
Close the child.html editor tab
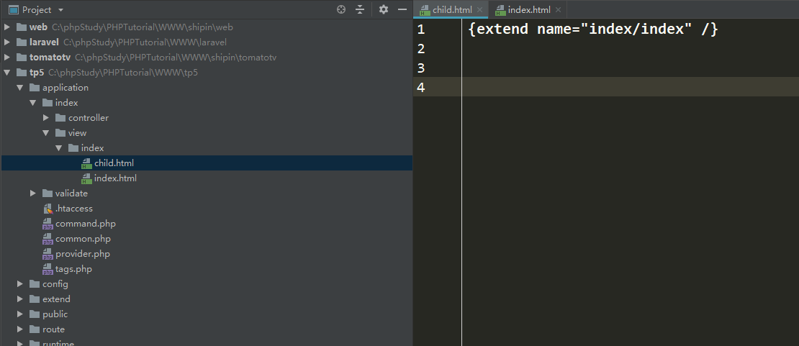point(479,9)
